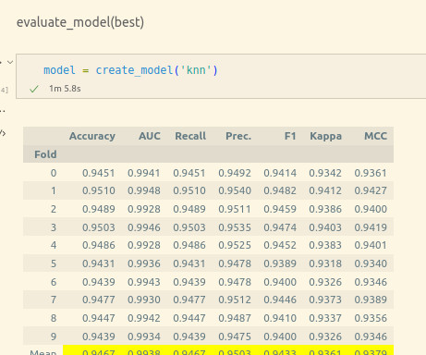Screen dimensions: 426x355
Task: Select fold 7 Kappa value 0.9373
Action: 325,300
